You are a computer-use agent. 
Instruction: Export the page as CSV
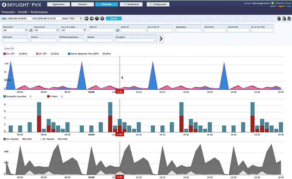click(289, 18)
